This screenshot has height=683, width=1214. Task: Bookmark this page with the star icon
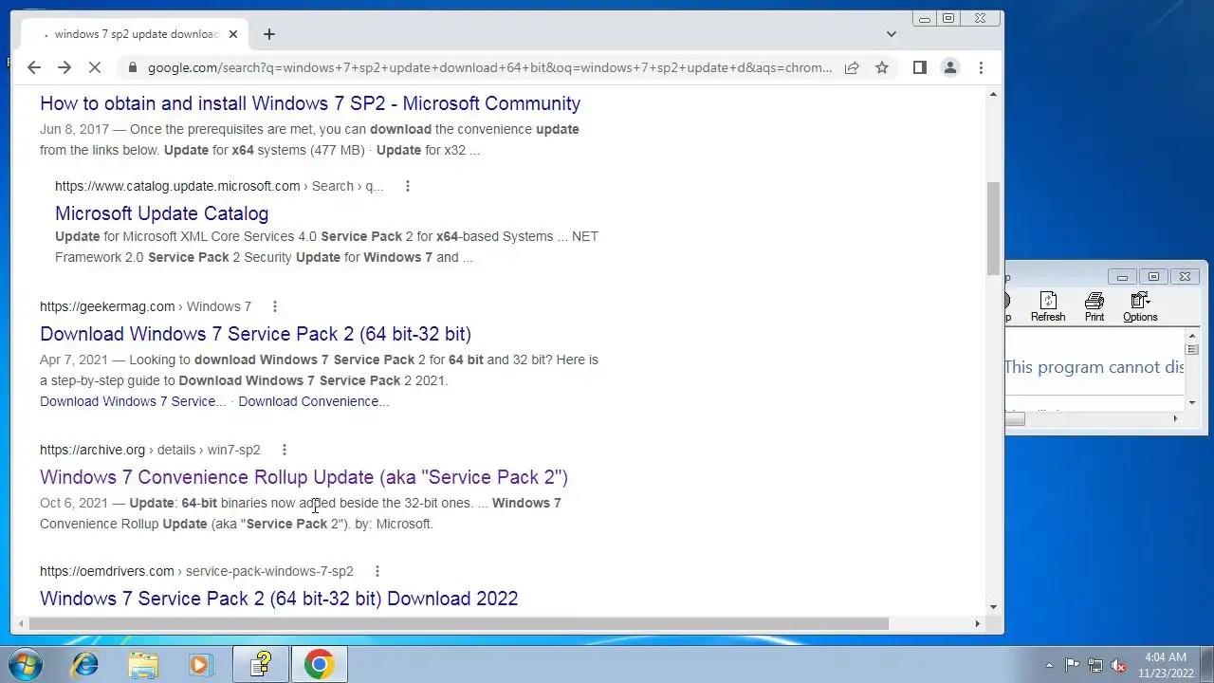882,67
